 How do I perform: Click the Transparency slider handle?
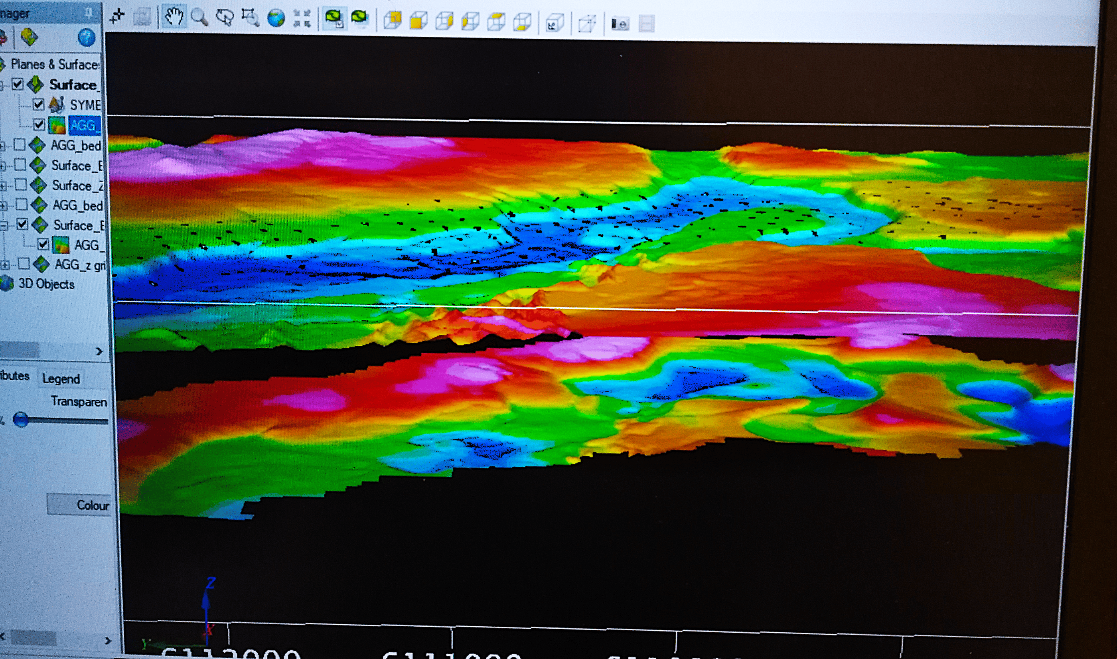tap(20, 419)
